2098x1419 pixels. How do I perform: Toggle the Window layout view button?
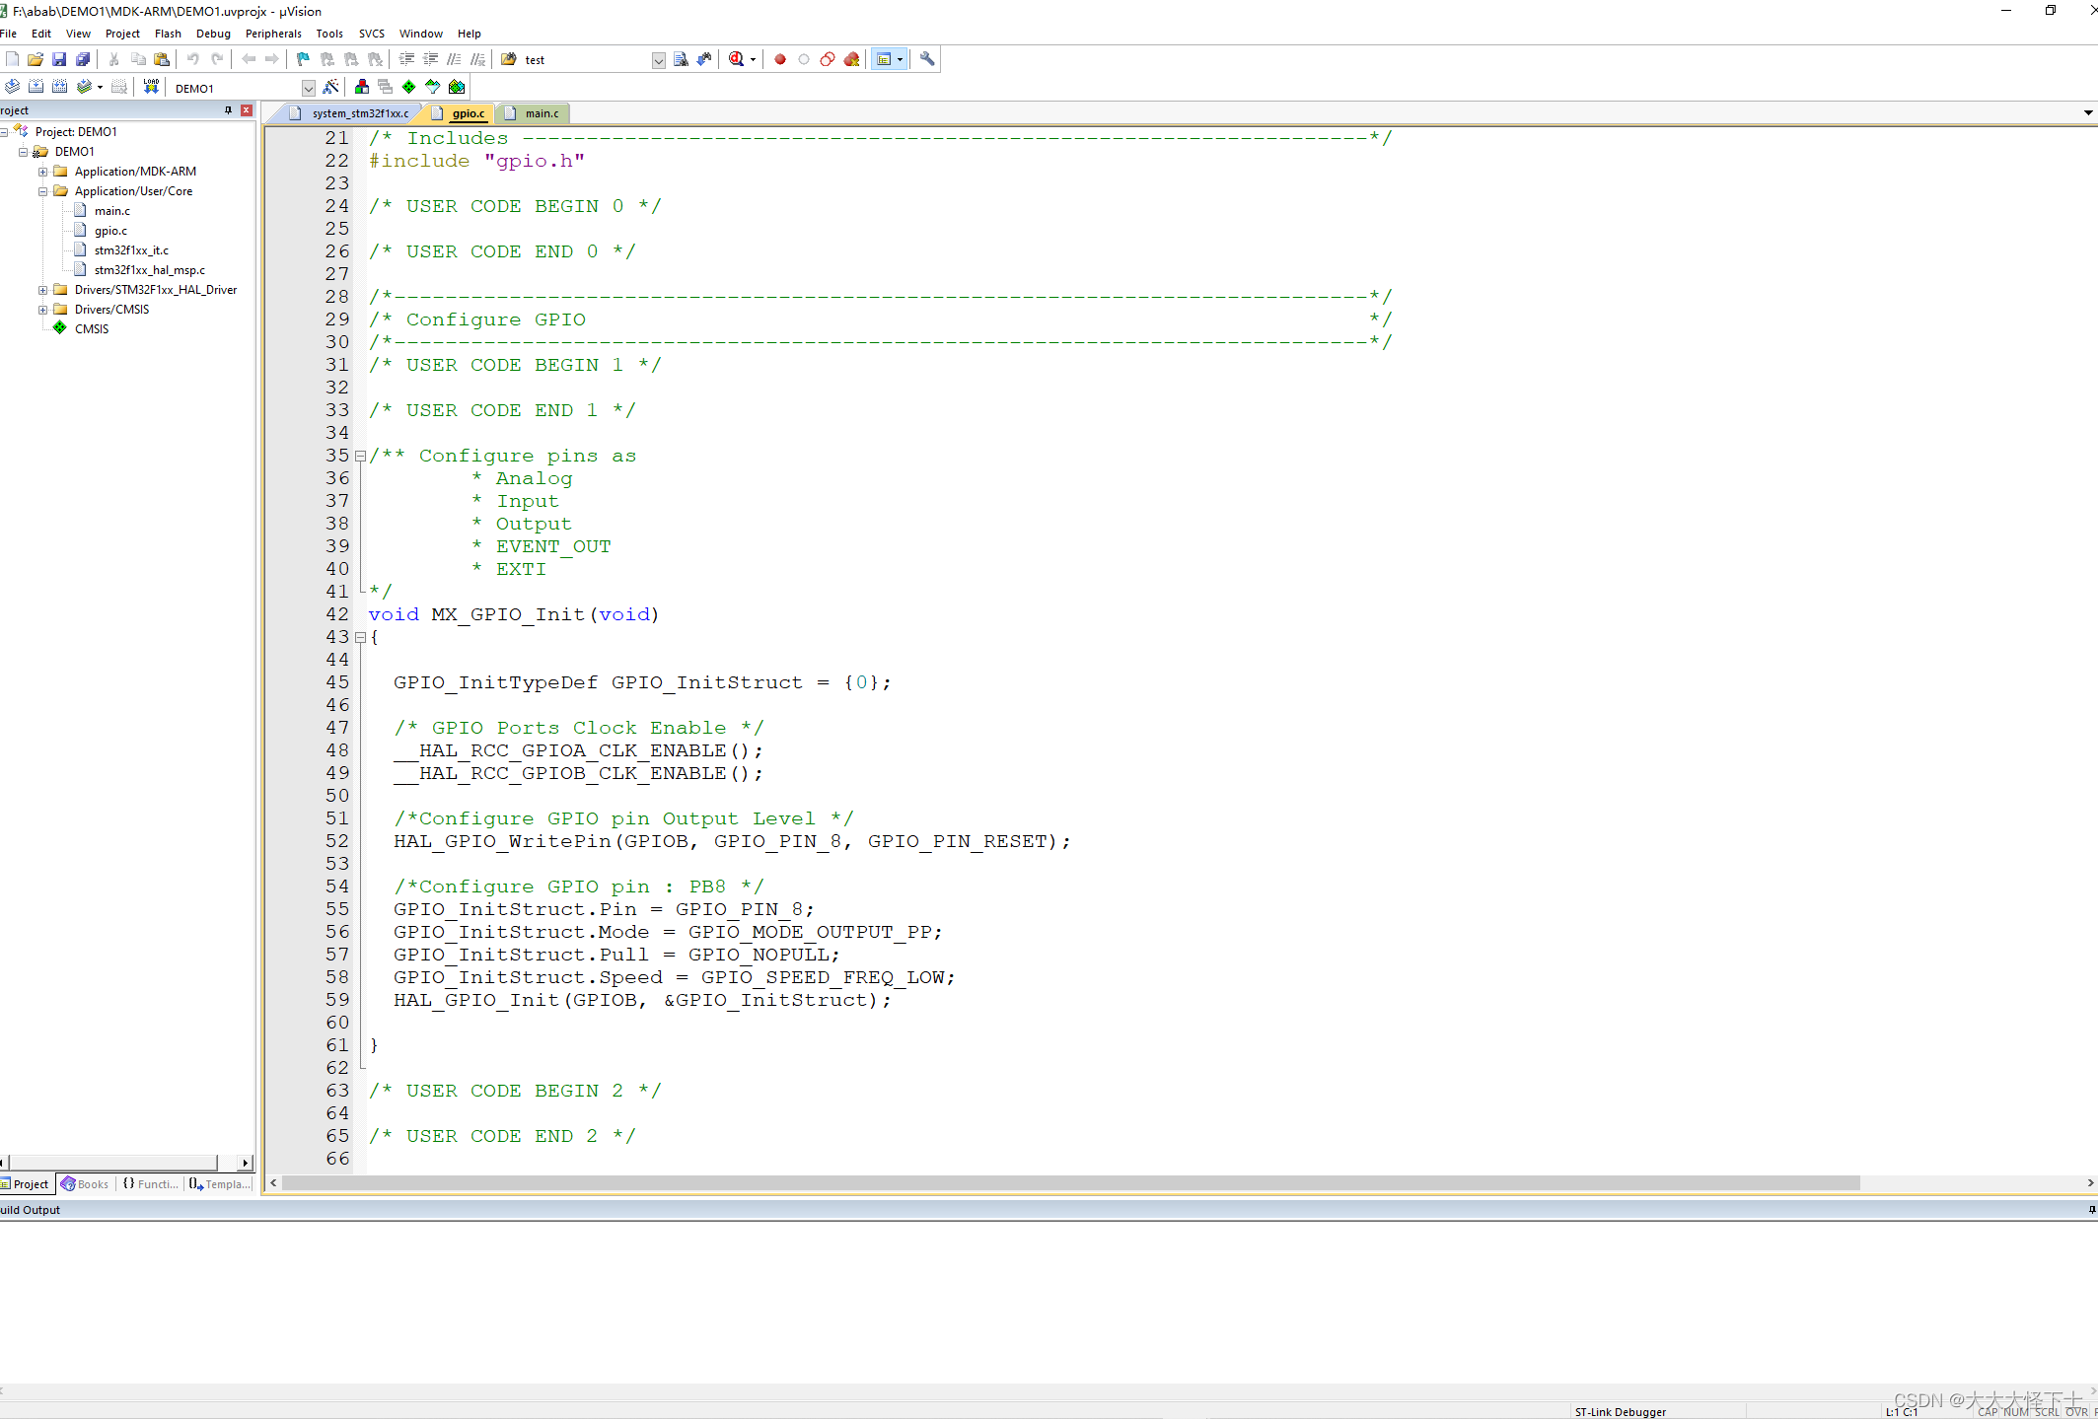886,58
